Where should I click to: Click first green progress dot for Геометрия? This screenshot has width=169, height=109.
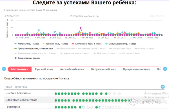56,107
